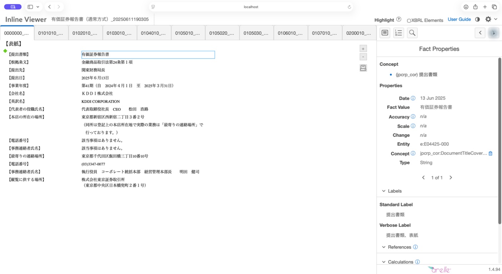Image resolution: width=502 pixels, height=274 pixels.
Task: Click the inspector panel vertical scrollbar
Action: click(499, 141)
